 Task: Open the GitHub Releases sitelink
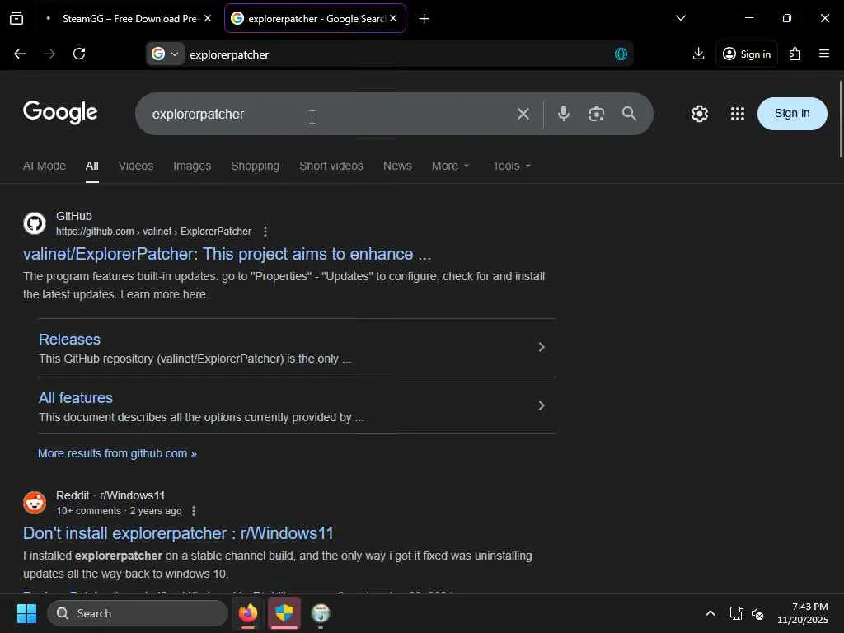69,339
